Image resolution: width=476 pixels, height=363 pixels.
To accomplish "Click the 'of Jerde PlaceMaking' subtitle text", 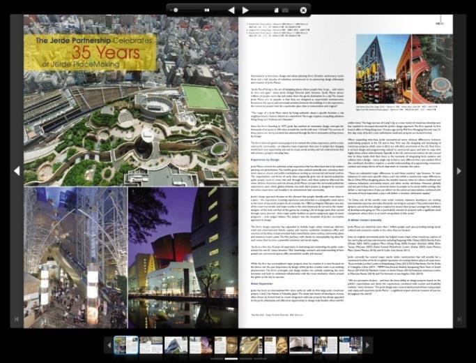I will 81,64.
